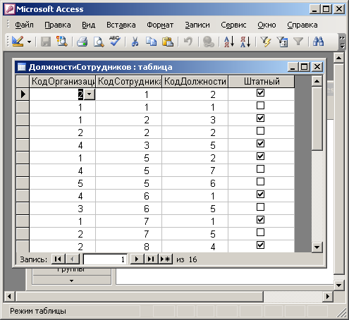Open Print Preview icon
Image resolution: width=349 pixels, height=320 pixels.
coord(99,42)
